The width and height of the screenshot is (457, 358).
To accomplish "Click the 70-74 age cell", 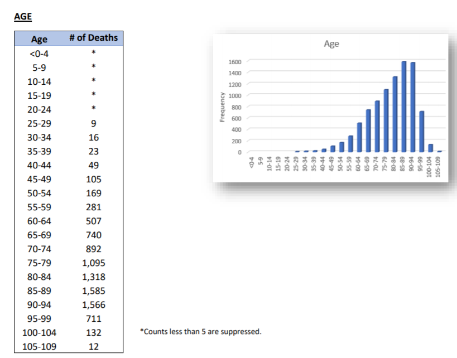I will coord(39,249).
